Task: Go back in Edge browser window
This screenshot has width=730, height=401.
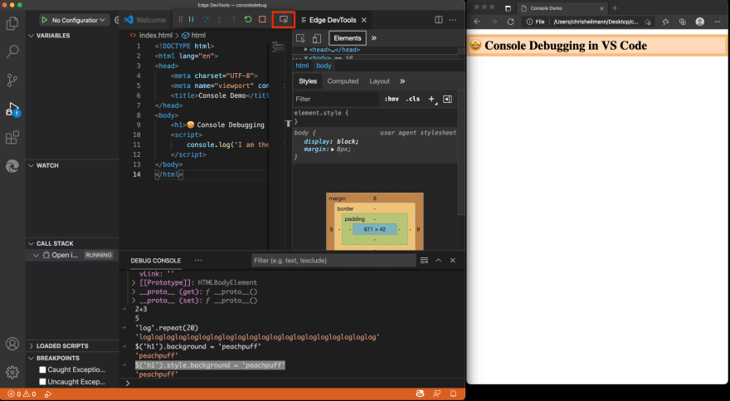Action: (x=477, y=22)
